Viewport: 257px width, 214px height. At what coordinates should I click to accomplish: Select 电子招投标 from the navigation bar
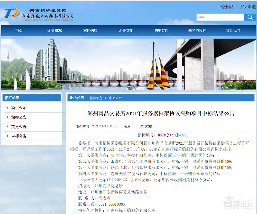click(198, 30)
